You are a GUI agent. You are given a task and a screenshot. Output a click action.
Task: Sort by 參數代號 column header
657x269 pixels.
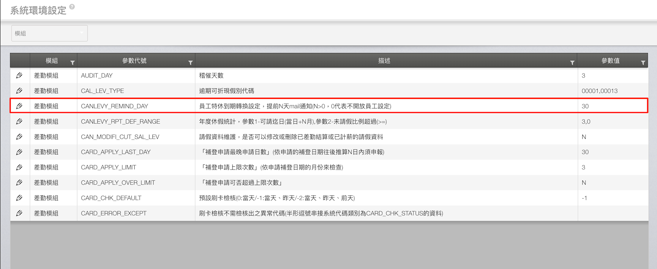pyautogui.click(x=134, y=61)
